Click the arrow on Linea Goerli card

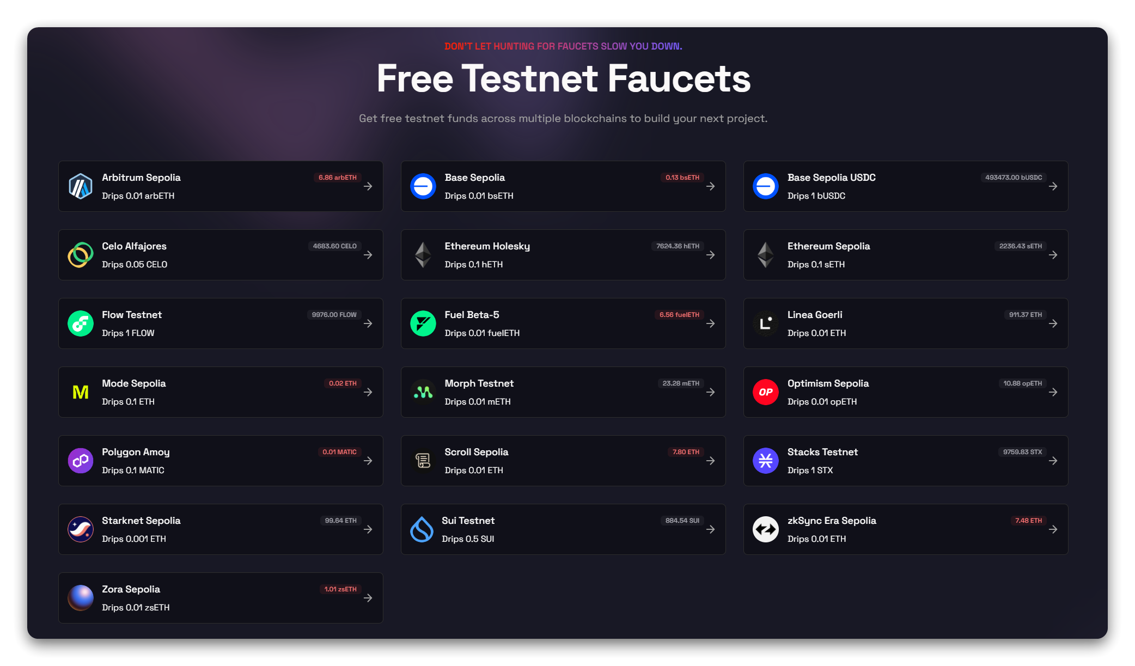pyautogui.click(x=1053, y=323)
